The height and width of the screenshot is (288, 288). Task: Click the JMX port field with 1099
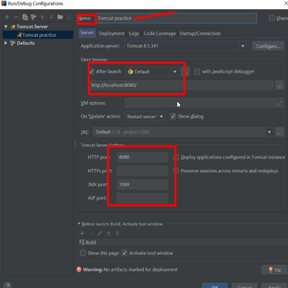(x=143, y=184)
